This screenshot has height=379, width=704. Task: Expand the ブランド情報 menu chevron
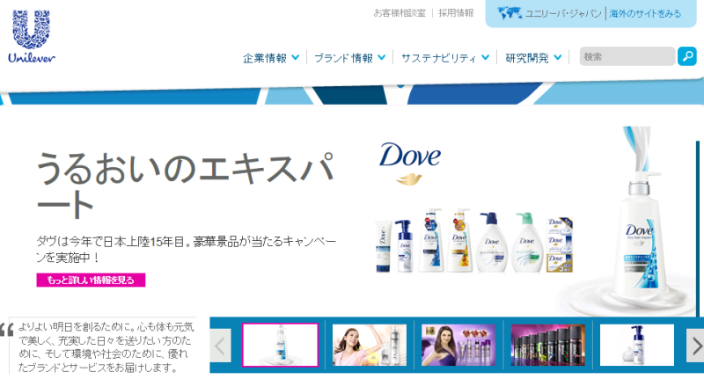pyautogui.click(x=382, y=57)
